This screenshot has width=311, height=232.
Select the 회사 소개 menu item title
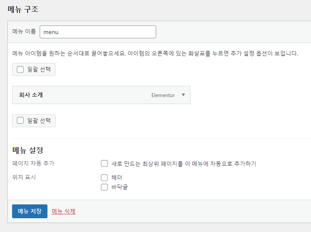(x=31, y=95)
